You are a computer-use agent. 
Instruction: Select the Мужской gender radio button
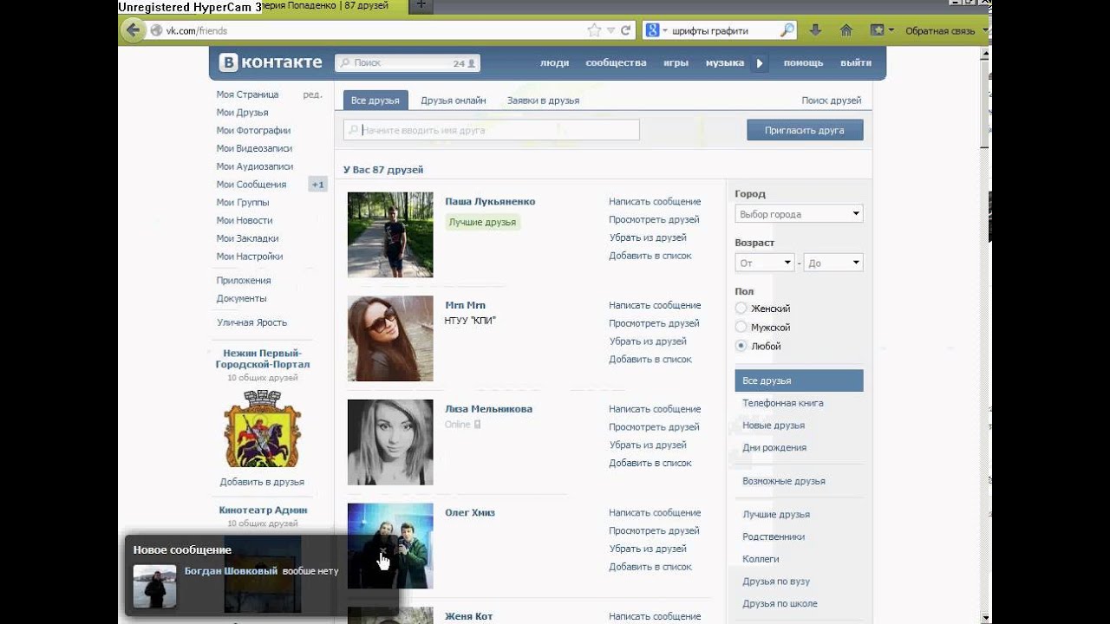pos(741,327)
